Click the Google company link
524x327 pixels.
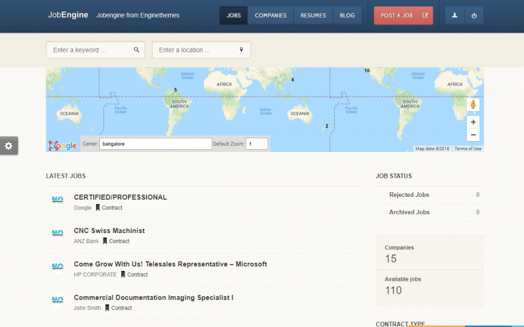pyautogui.click(x=82, y=208)
